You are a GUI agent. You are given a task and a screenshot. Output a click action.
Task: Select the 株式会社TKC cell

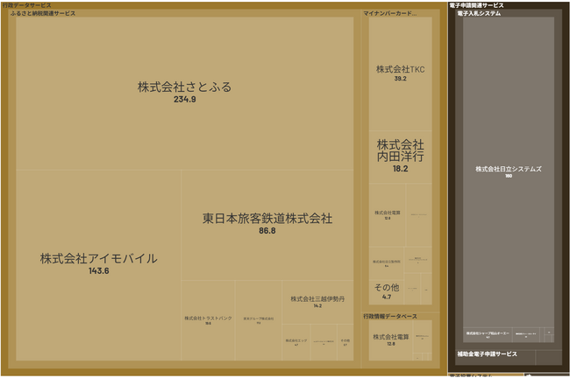[400, 73]
